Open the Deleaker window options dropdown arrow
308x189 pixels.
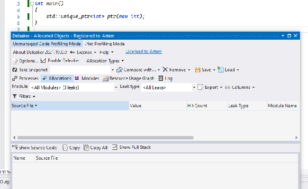pos(283,35)
